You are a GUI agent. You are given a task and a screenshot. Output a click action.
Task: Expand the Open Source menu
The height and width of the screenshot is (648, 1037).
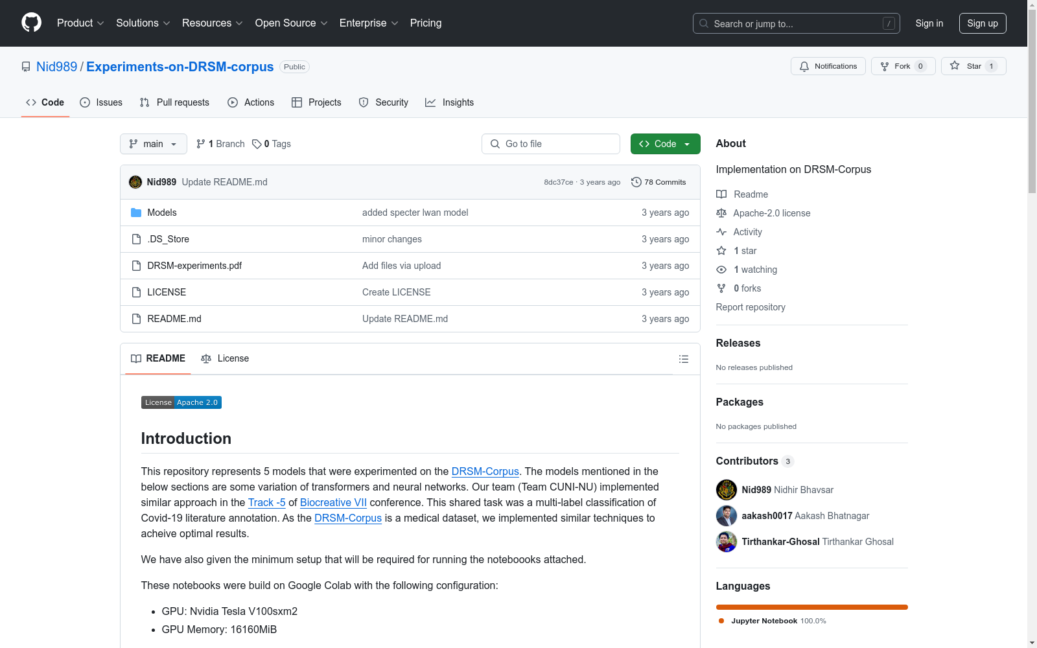292,23
